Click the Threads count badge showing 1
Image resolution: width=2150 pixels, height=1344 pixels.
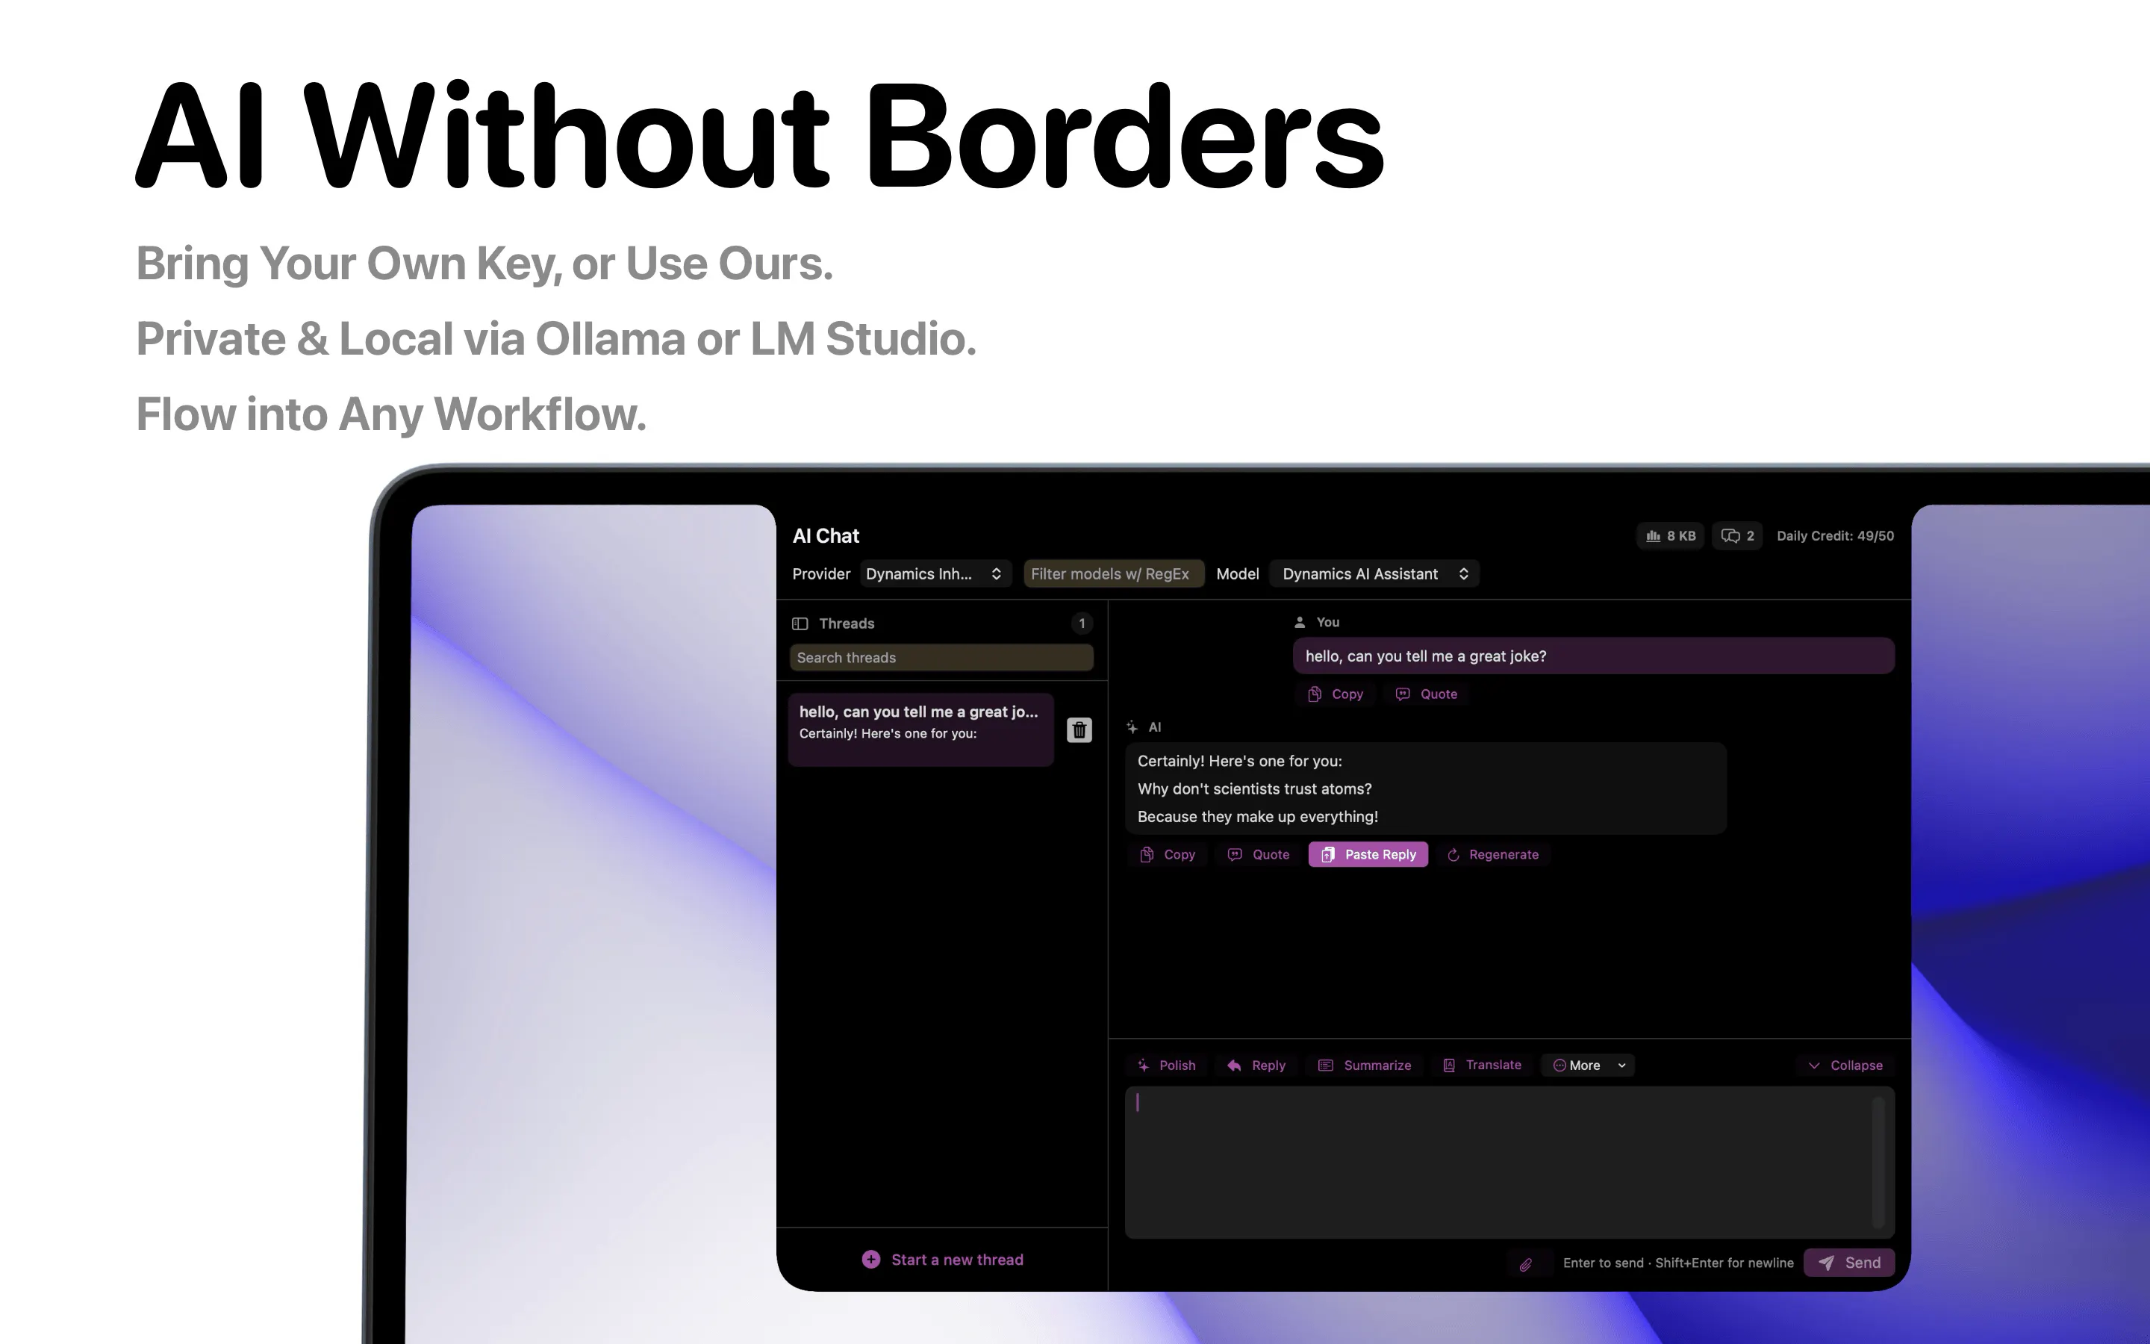coord(1082,623)
